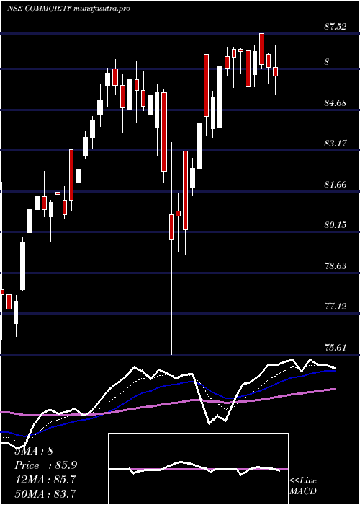Click the 77.12 price axis label

tap(336, 307)
